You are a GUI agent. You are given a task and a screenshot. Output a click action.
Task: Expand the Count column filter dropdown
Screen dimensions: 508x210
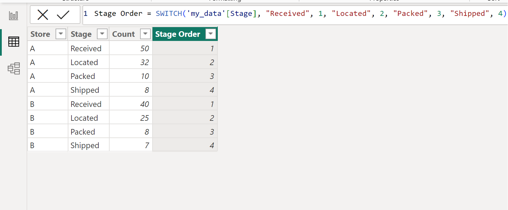pyautogui.click(x=145, y=34)
